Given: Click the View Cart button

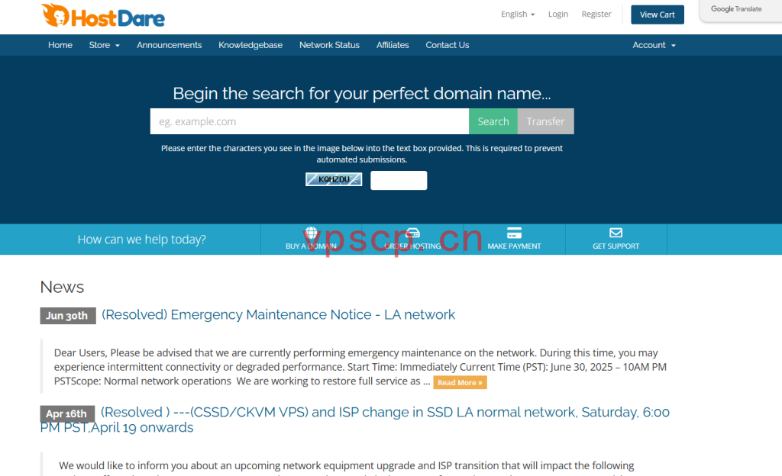Looking at the screenshot, I should [658, 14].
